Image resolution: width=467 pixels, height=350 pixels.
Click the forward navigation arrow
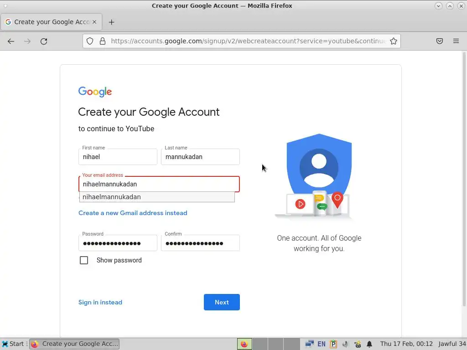coord(27,41)
